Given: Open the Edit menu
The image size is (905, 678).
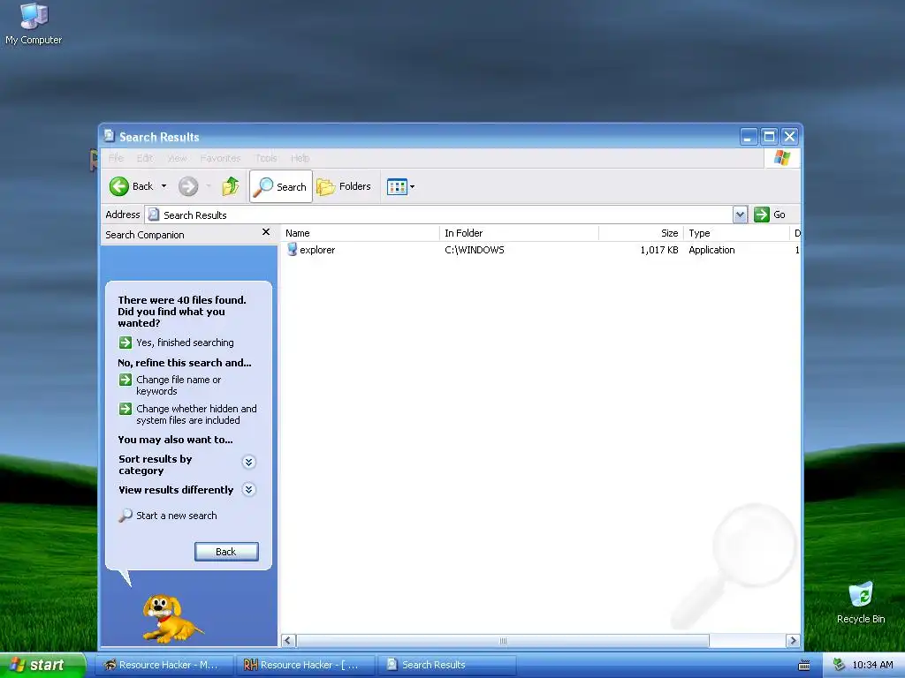Looking at the screenshot, I should (x=145, y=158).
